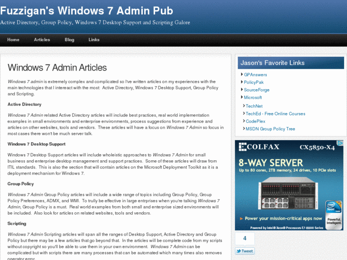
Task: Open the Microsoft link
Action: pyautogui.click(x=252, y=97)
